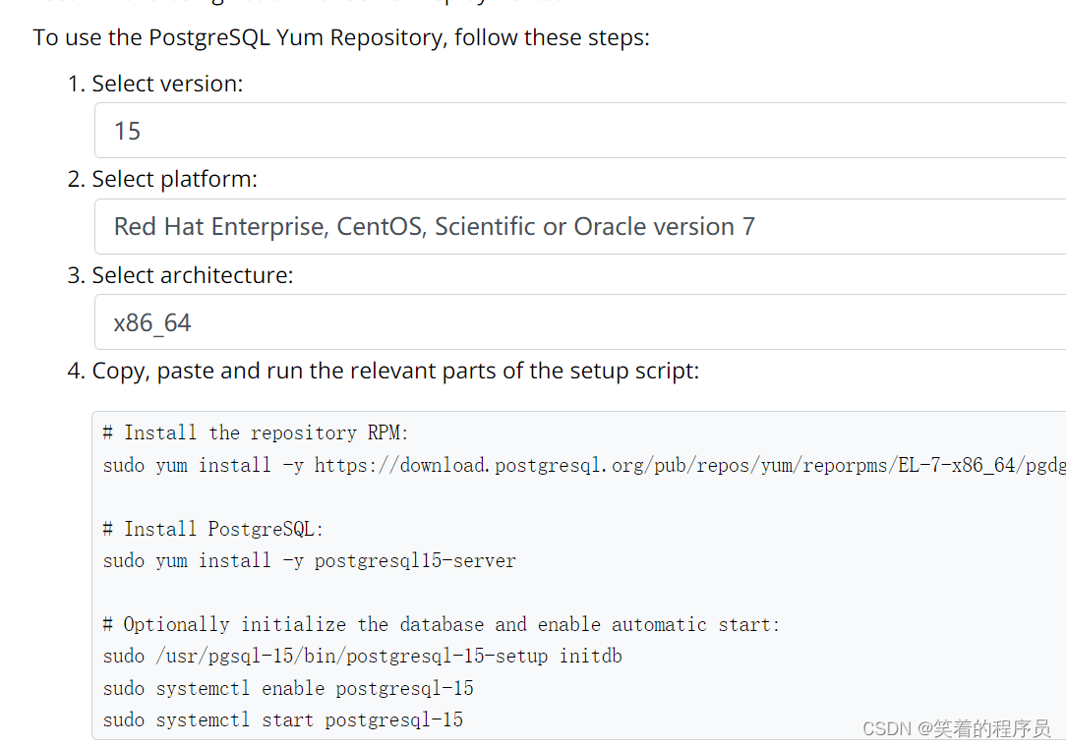Click the '4. Copy, paste and run' step text
The image size is (1066, 747).
[x=384, y=372]
